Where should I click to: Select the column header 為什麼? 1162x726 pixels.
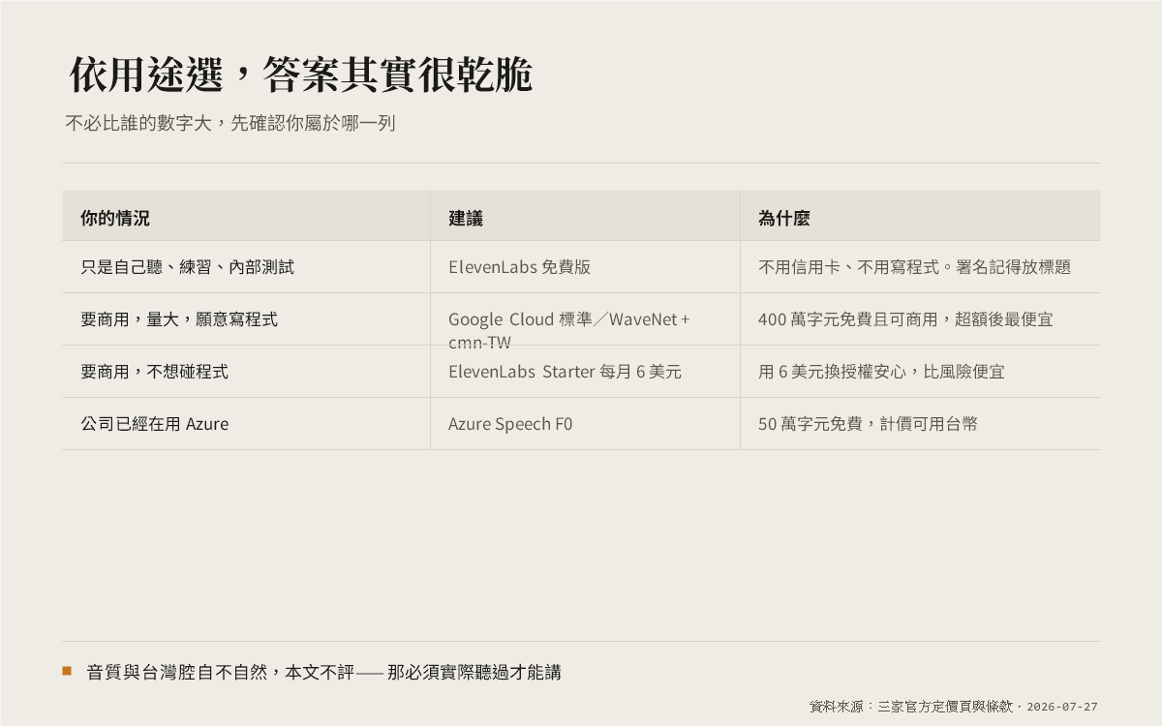point(783,218)
